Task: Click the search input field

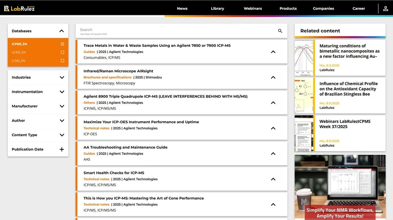Action: 175,31
